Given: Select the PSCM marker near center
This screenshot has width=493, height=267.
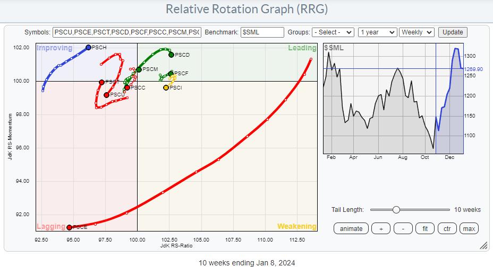Looking at the screenshot, I should click(139, 69).
